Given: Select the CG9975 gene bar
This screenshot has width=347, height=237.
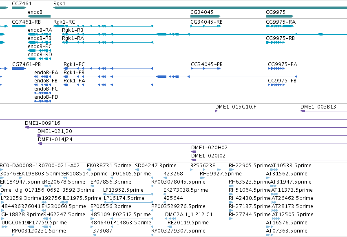Looking at the screenshot, I should [280, 16].
